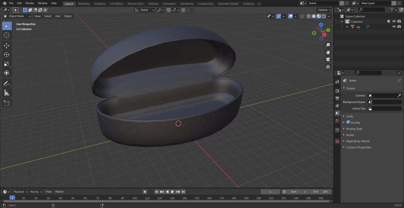Activate the Rotate tool
This screenshot has height=208, width=404.
[x=7, y=55]
